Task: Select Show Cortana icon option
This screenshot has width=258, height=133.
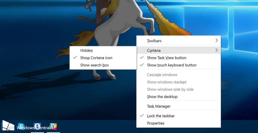Action: pyautogui.click(x=96, y=58)
